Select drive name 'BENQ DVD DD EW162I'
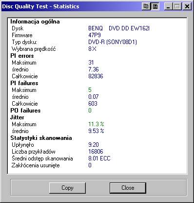The image size is (194, 203). (x=119, y=28)
